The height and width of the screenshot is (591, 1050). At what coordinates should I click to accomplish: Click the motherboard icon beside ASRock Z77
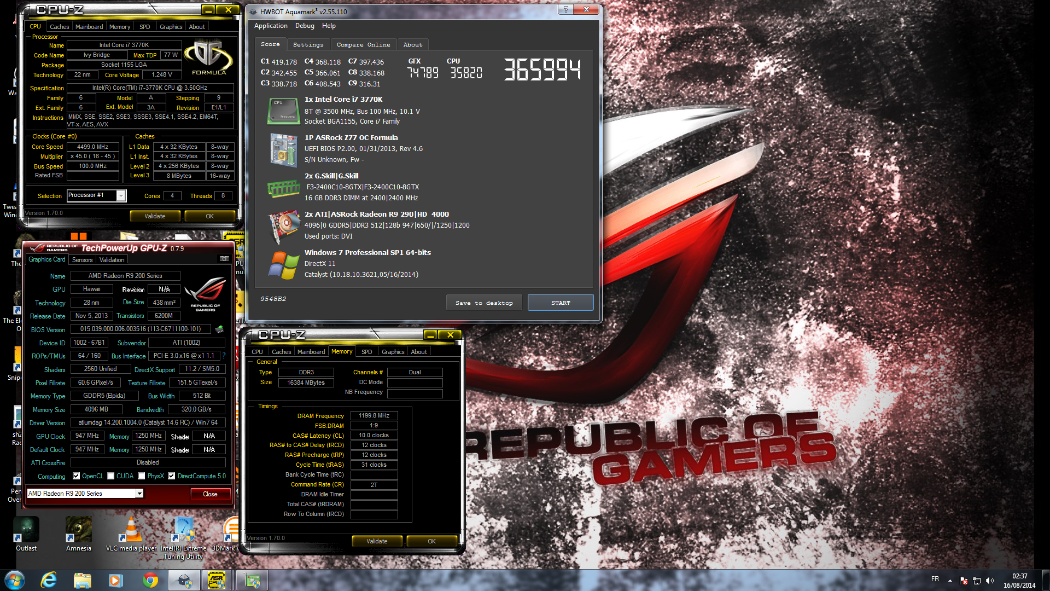(283, 150)
